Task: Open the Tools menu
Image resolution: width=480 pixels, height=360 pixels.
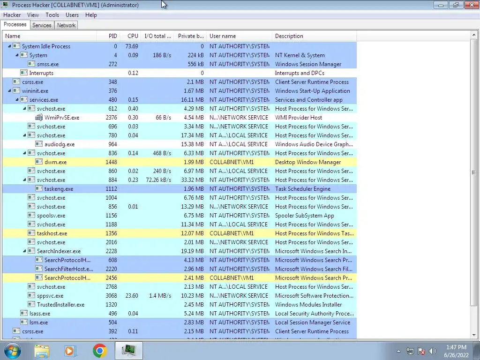Action: (x=52, y=15)
